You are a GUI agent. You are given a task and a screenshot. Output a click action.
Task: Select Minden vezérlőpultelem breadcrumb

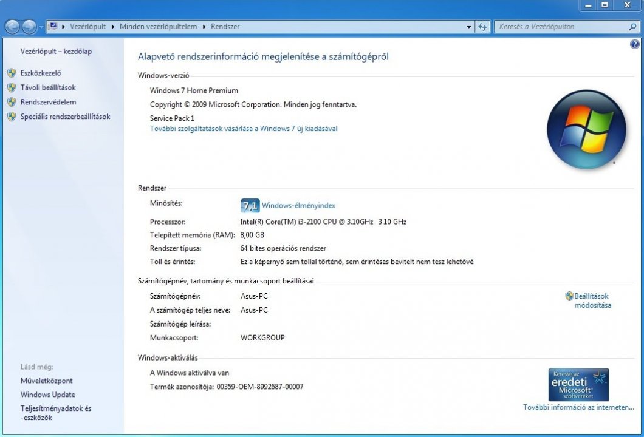[158, 27]
